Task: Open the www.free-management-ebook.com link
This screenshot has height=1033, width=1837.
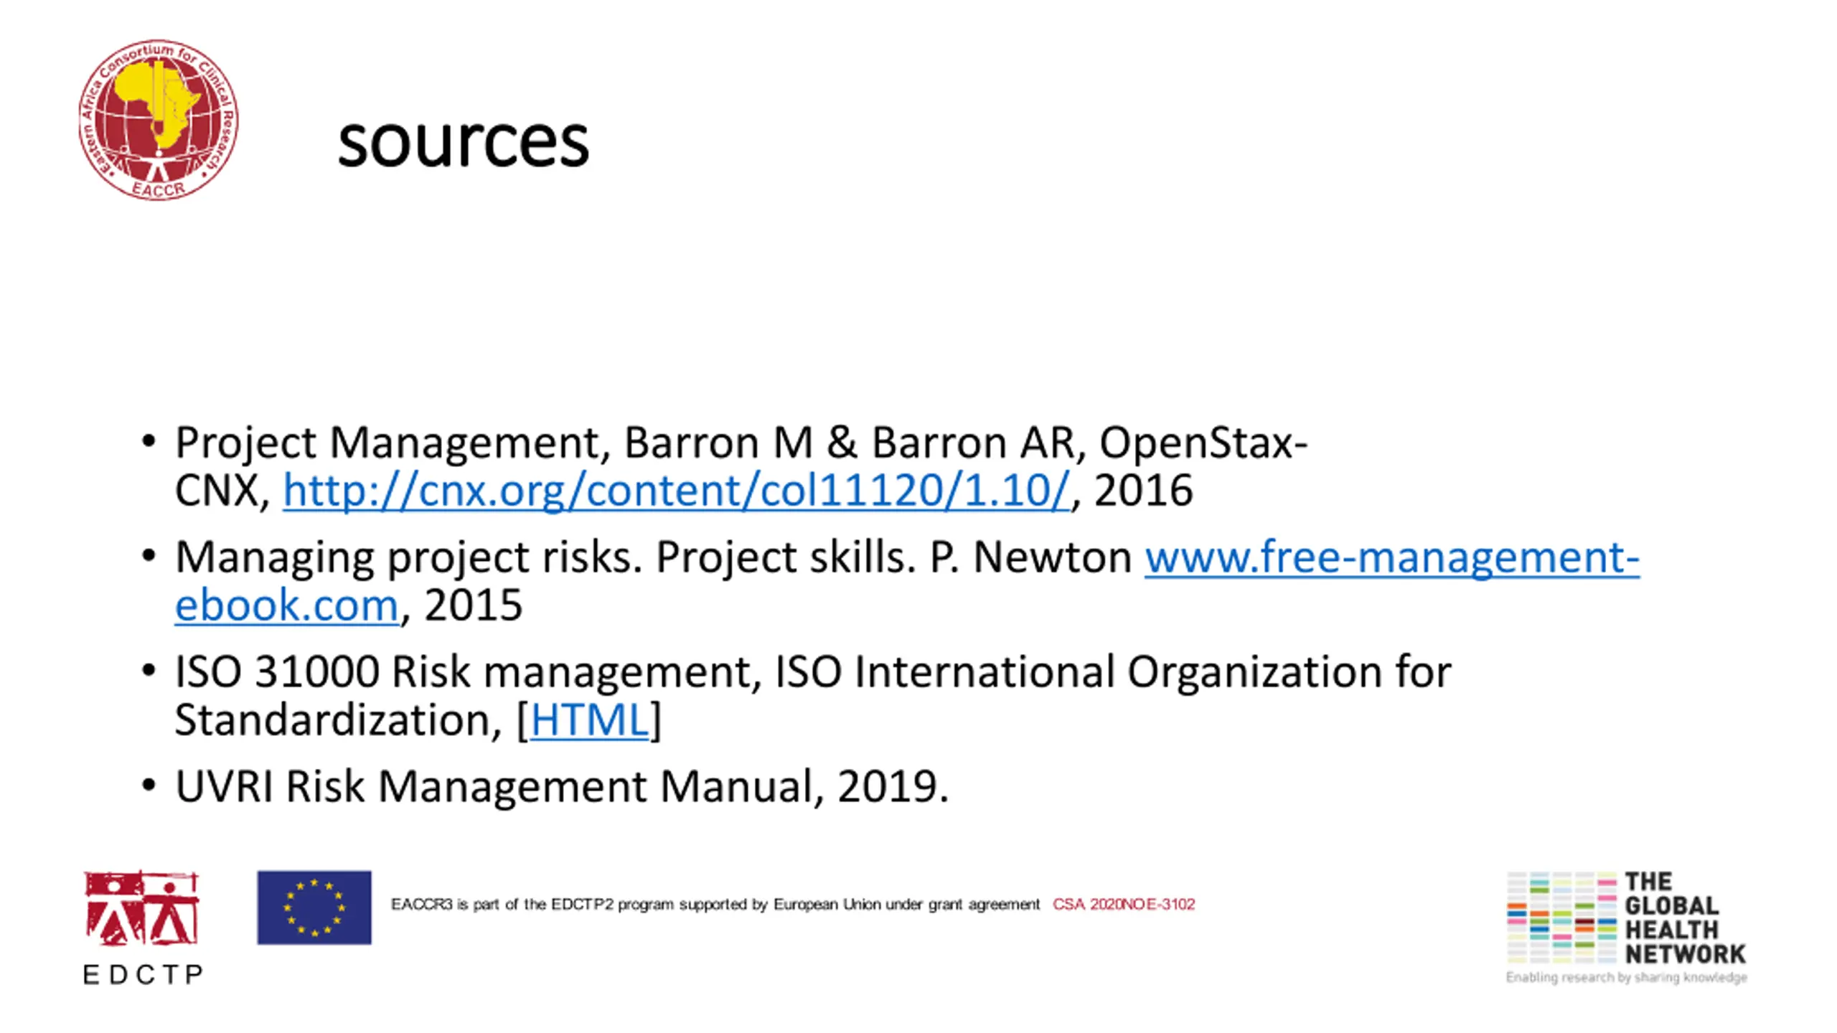Action: point(1391,557)
